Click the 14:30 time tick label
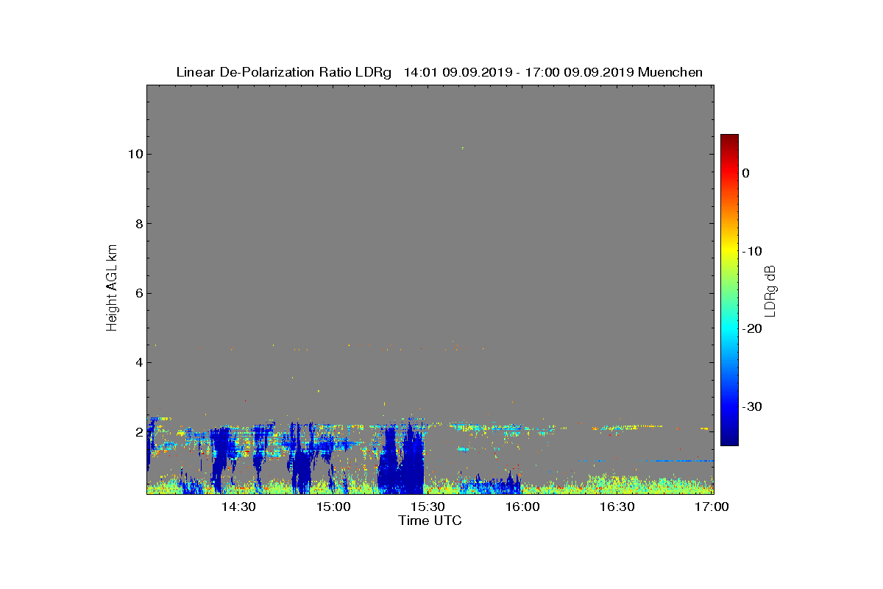 pos(238,507)
